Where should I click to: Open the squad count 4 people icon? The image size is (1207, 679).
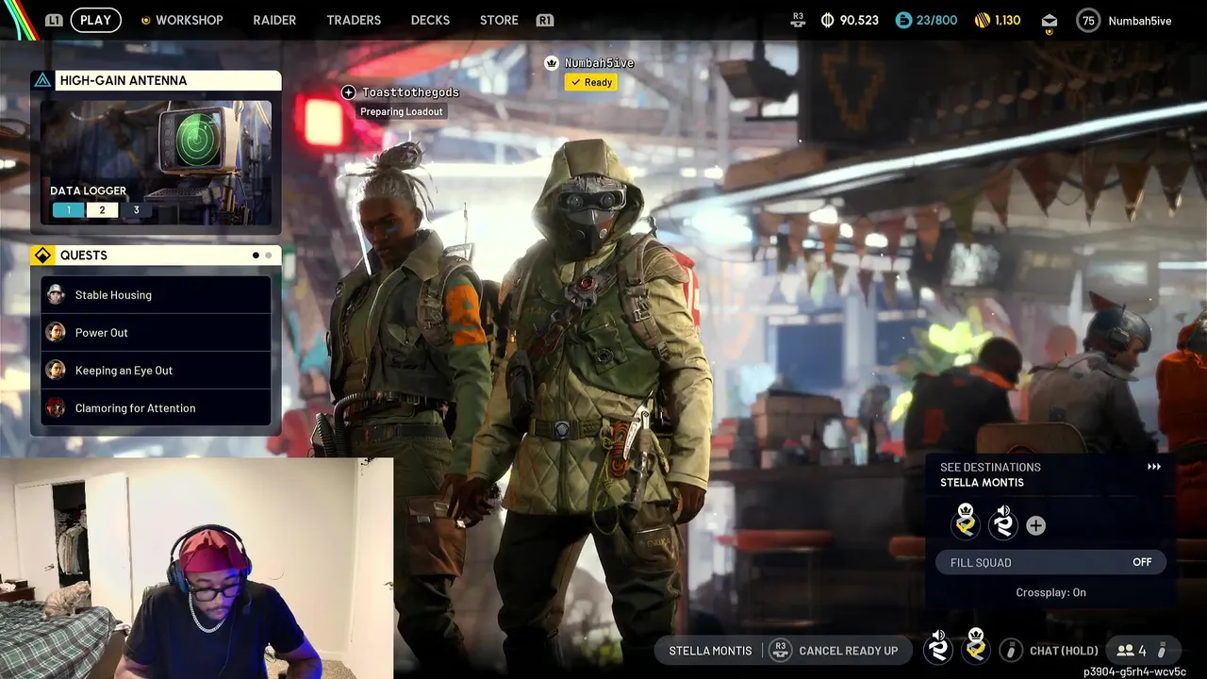(1131, 651)
